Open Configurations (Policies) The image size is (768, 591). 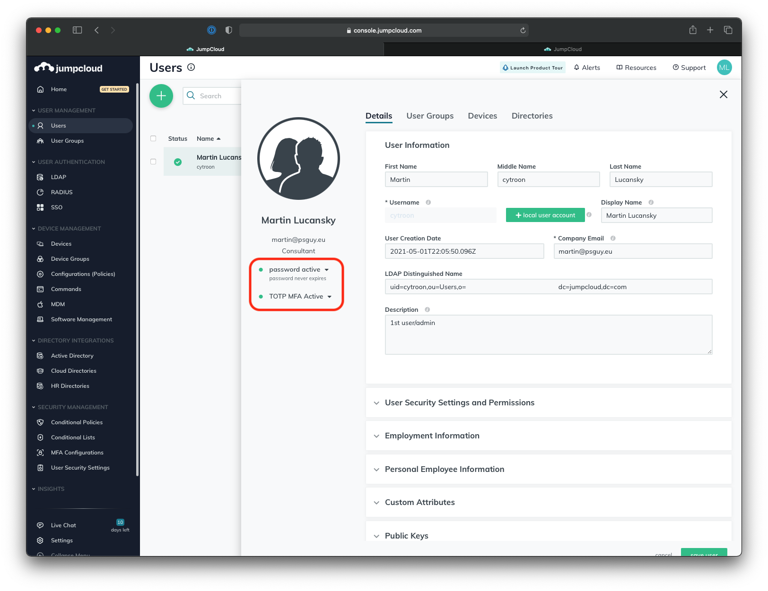(x=83, y=274)
